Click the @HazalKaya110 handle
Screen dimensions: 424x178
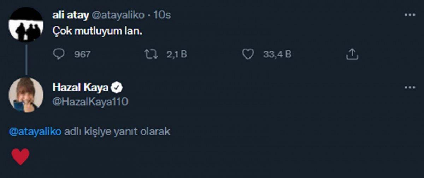90,102
